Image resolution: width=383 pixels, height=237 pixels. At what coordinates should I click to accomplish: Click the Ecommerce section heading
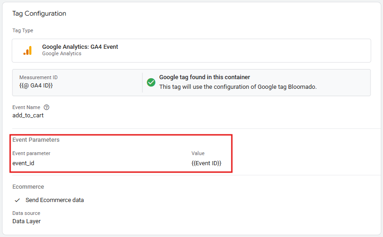click(x=28, y=187)
